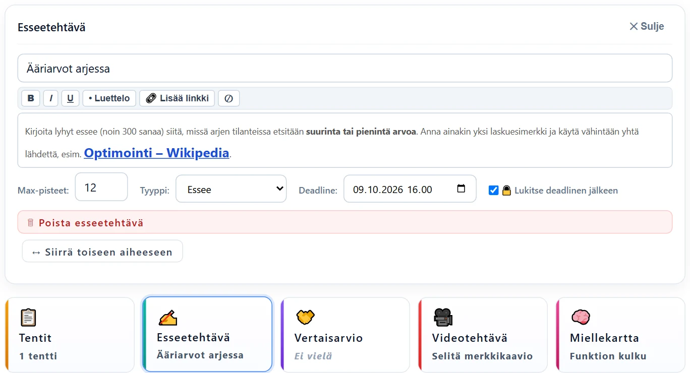Open the Vertaisarvio card
The image size is (690, 373).
pyautogui.click(x=345, y=335)
